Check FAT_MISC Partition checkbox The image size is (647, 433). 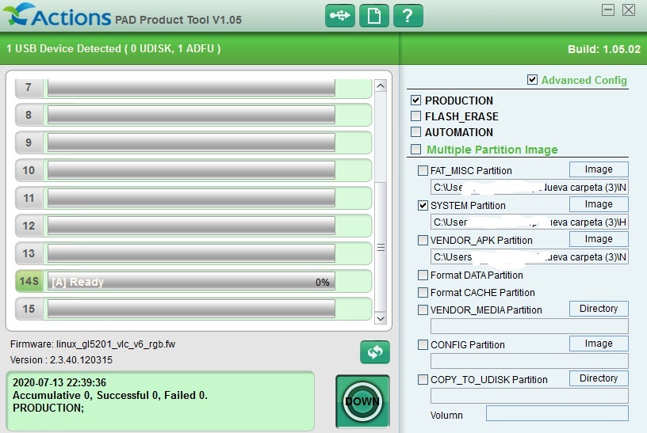(423, 170)
